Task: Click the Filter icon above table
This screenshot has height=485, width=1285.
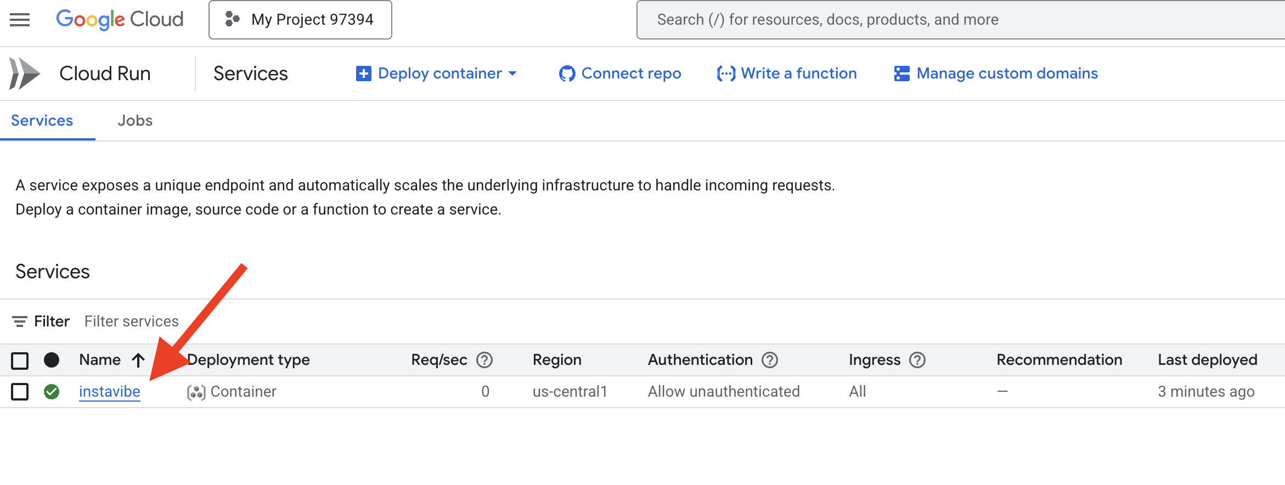Action: tap(20, 322)
